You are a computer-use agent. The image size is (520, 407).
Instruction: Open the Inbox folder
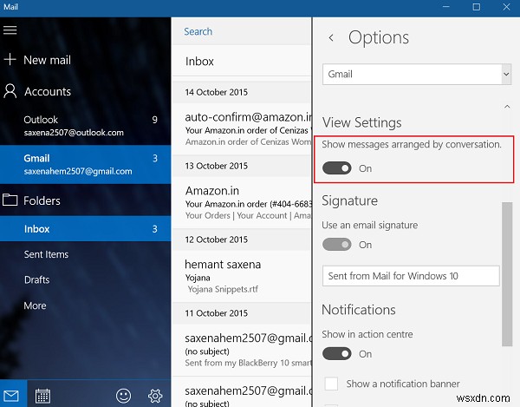[86, 229]
